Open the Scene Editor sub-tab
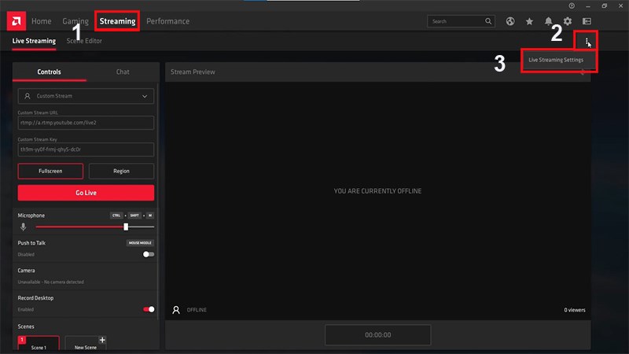This screenshot has height=354, width=629. [x=84, y=41]
